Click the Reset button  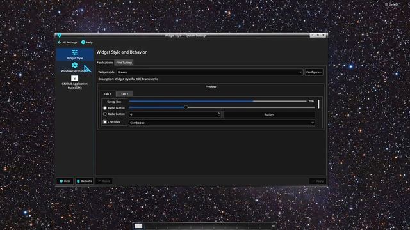(x=104, y=181)
